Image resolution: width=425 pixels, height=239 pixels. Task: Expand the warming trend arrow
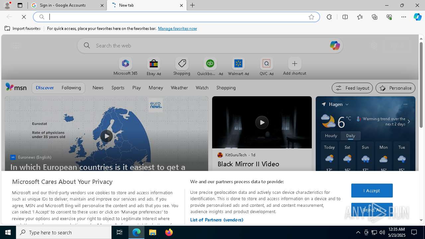pyautogui.click(x=409, y=121)
